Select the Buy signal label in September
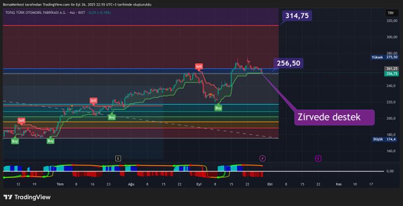Image resolution: width=403 pixels, height=206 pixels. click(218, 108)
